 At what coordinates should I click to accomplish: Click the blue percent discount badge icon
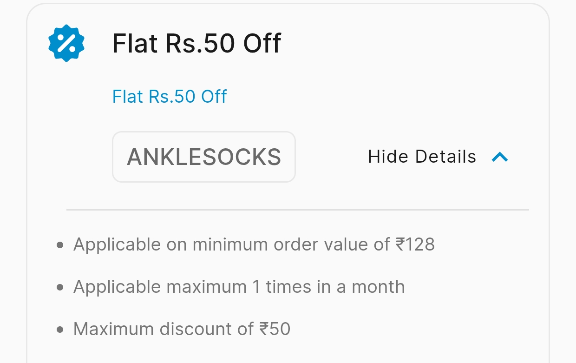point(66,43)
